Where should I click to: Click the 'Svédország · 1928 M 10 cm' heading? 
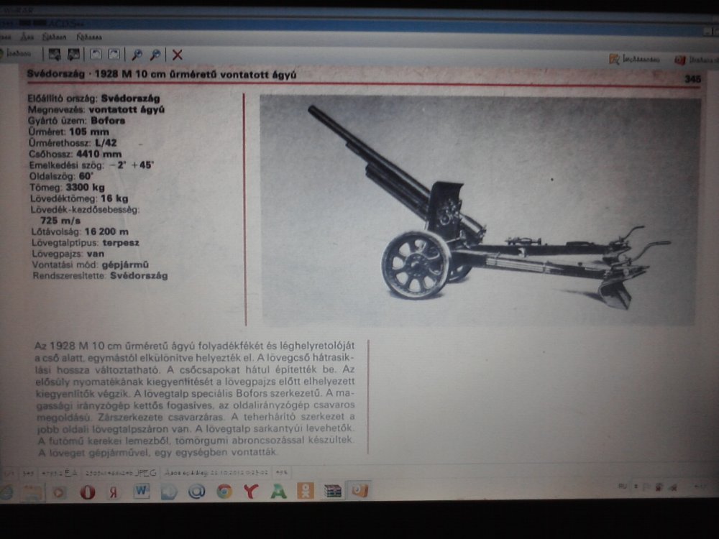(161, 74)
